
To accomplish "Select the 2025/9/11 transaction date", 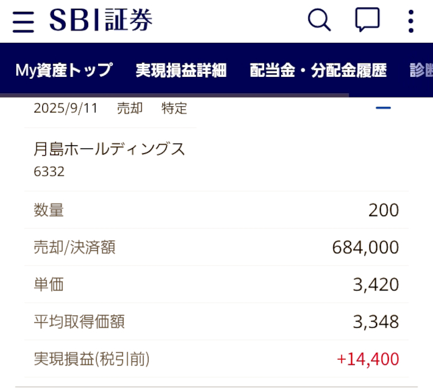I will [x=66, y=108].
